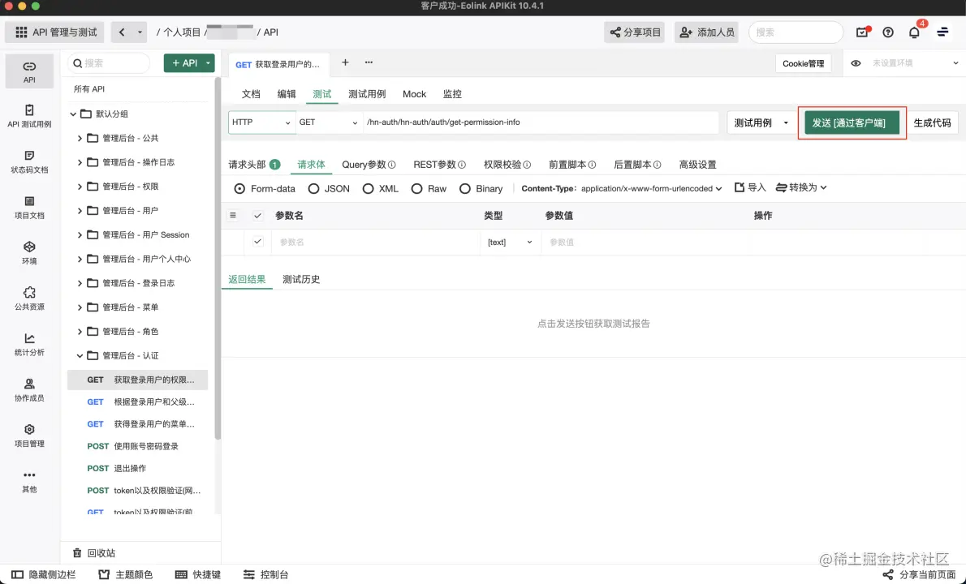Open 环境 sidebar icon

(29, 253)
